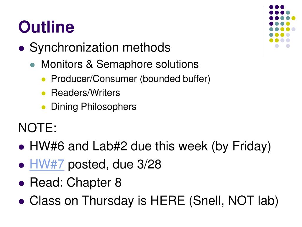302x227 pixels.
Task: Click the yellow bullet beside Dining Philosophers
Action: click(x=44, y=107)
